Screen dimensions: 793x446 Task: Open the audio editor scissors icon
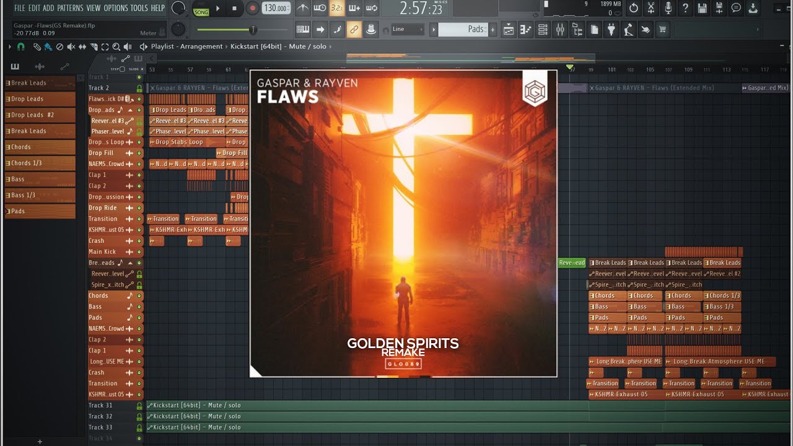[x=651, y=9]
